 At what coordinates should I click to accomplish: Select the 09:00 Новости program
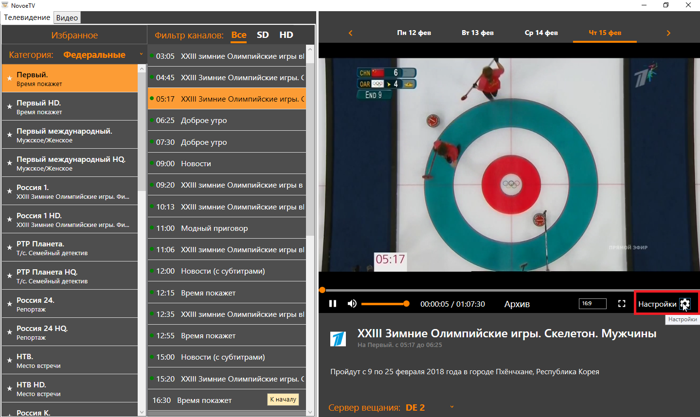point(227,163)
